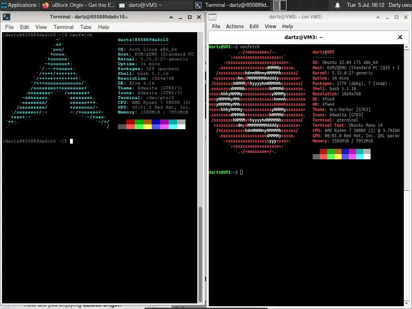Click 'Terminal: /dev/pts/0' line
This screenshot has width=412, height=309.
click(146, 98)
